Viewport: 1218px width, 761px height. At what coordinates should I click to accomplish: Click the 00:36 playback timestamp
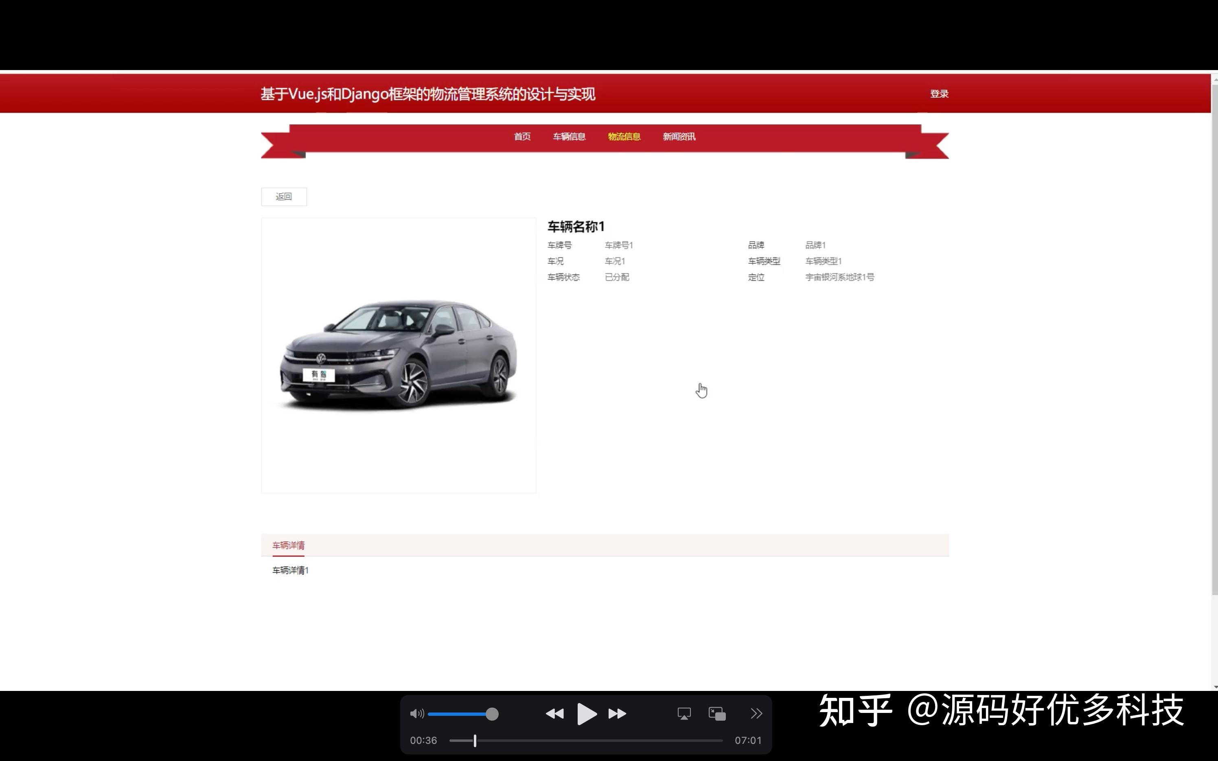coord(423,740)
